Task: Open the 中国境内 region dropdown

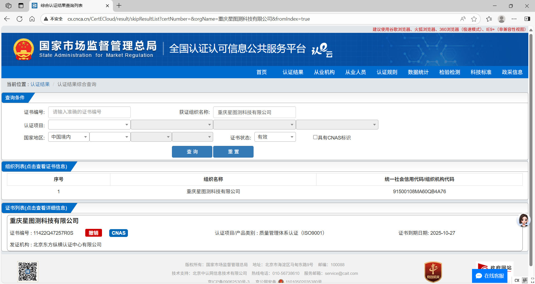Action: pos(69,137)
